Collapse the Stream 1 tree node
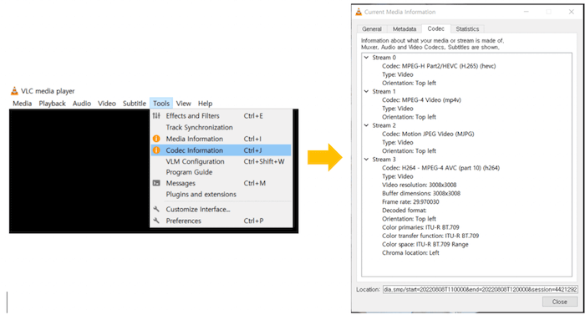Screen dimensions: 585x315 pos(366,91)
